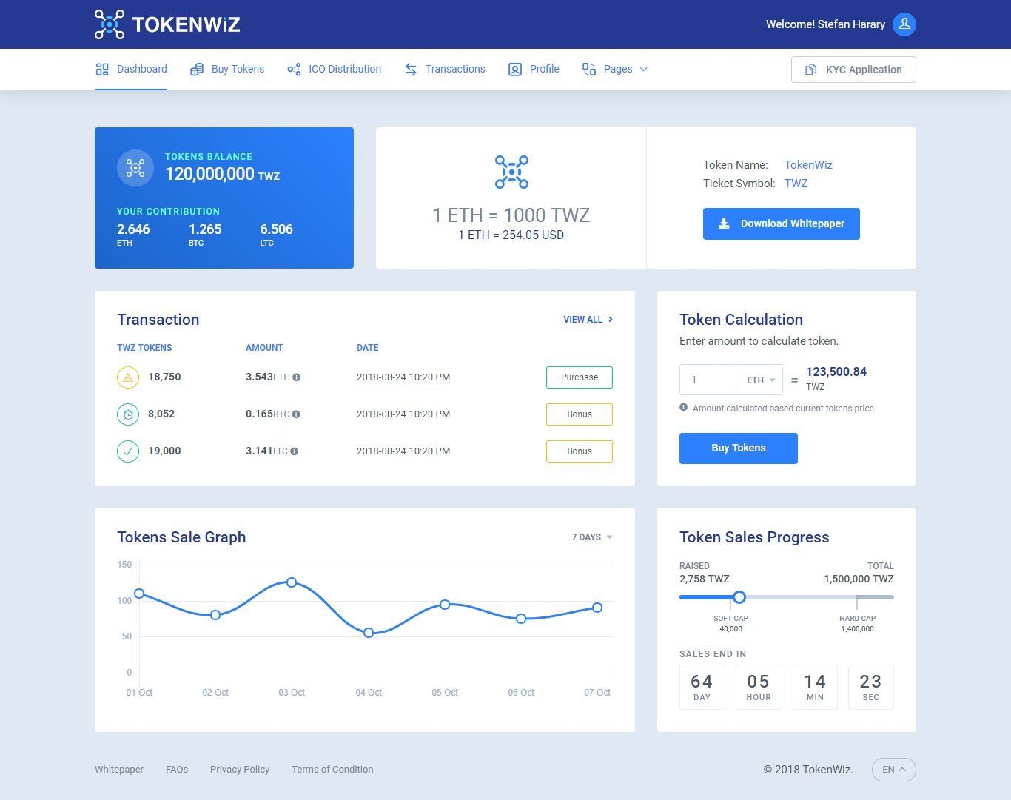The image size is (1011, 800).
Task: Click the KYC Application button
Action: click(853, 70)
